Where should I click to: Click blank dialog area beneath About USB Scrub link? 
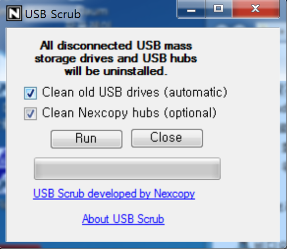tap(143, 234)
